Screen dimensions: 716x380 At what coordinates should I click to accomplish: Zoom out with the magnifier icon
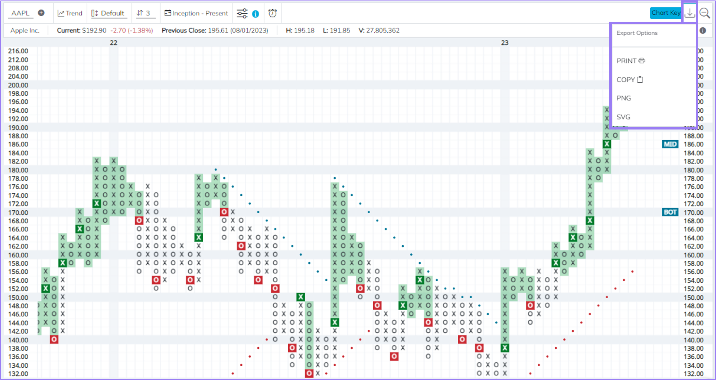pos(705,13)
